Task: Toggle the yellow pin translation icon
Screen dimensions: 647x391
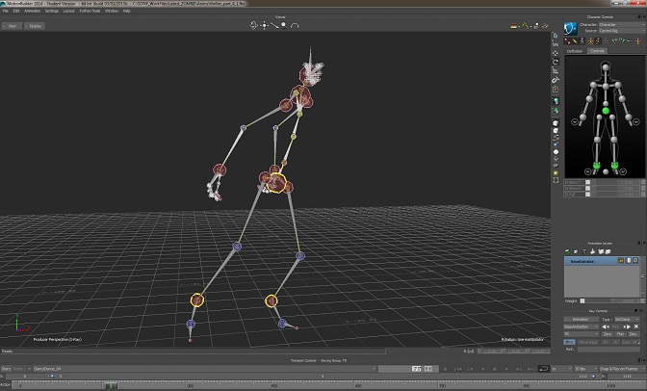Action: coord(575,40)
